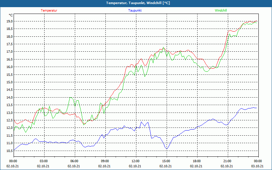The width and height of the screenshot is (272, 170).
Task: Click the 15,0 y-axis value
Action: click(x=10, y=82)
